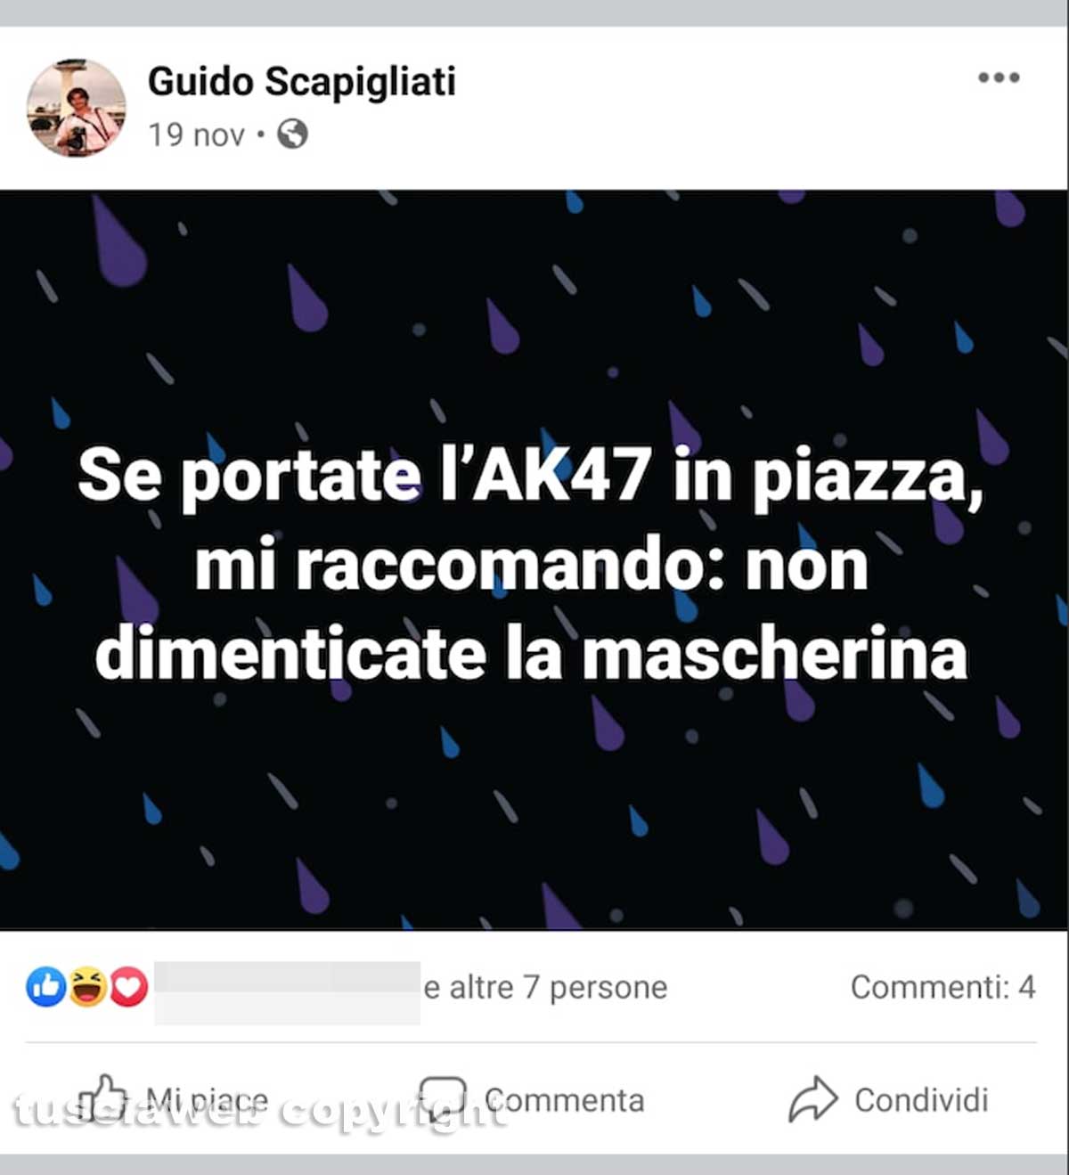The image size is (1069, 1175).
Task: Click the Guido Scapigliati name link
Action: (302, 81)
